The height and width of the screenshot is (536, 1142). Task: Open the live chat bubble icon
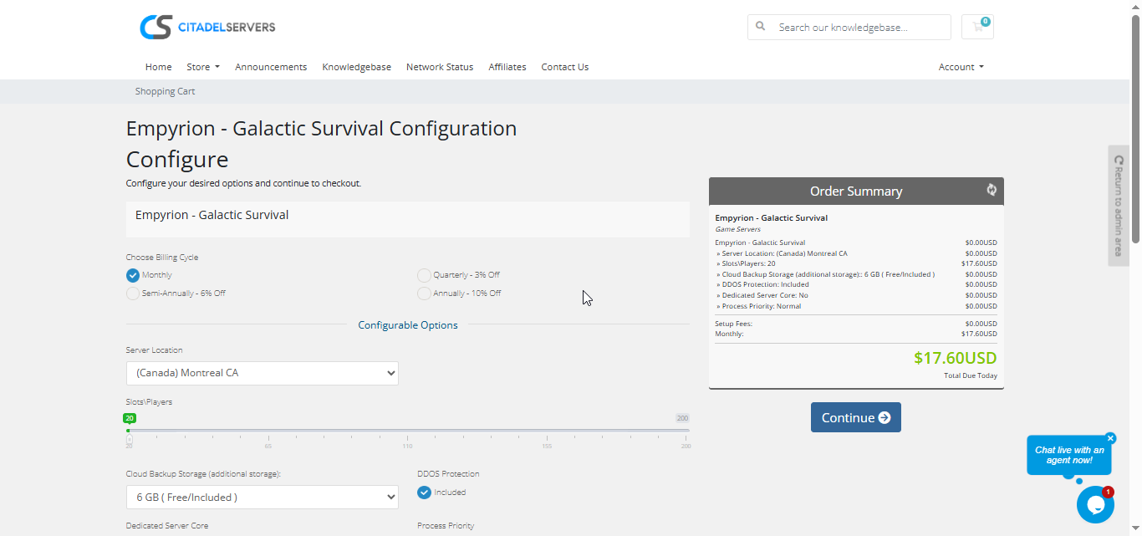pyautogui.click(x=1095, y=504)
